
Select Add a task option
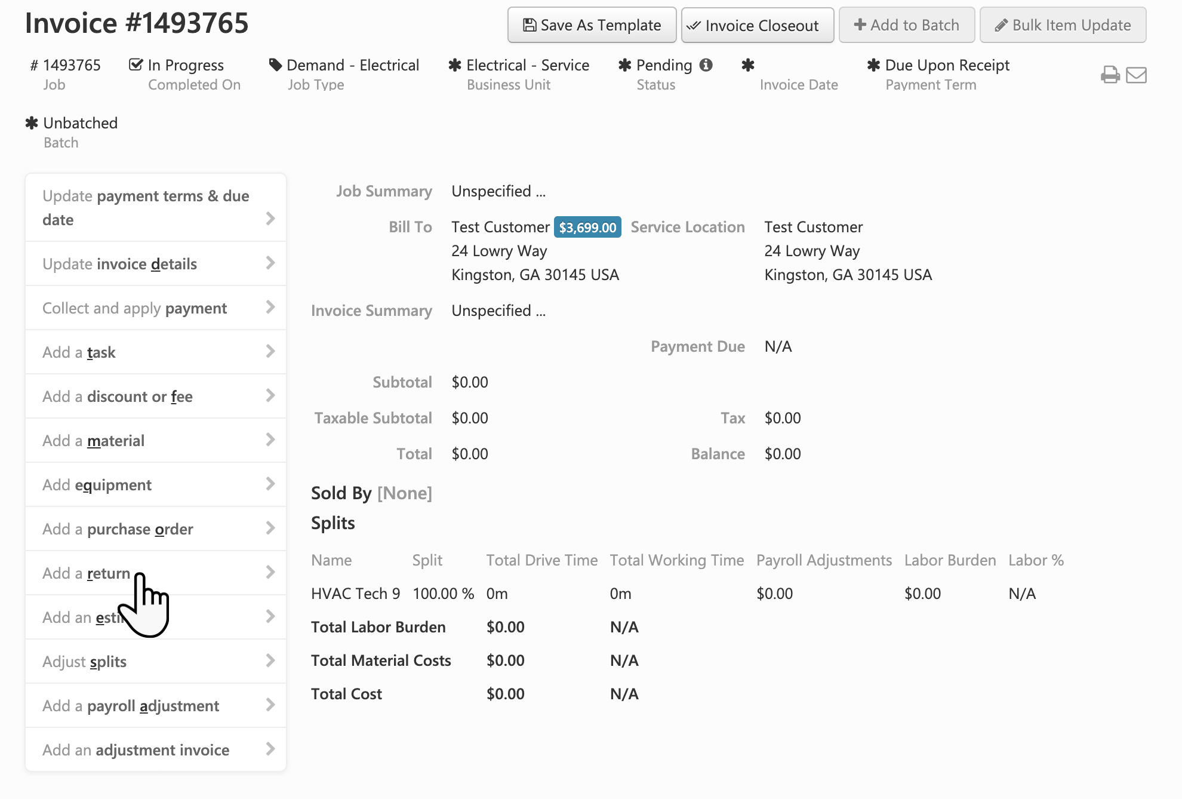(x=156, y=352)
